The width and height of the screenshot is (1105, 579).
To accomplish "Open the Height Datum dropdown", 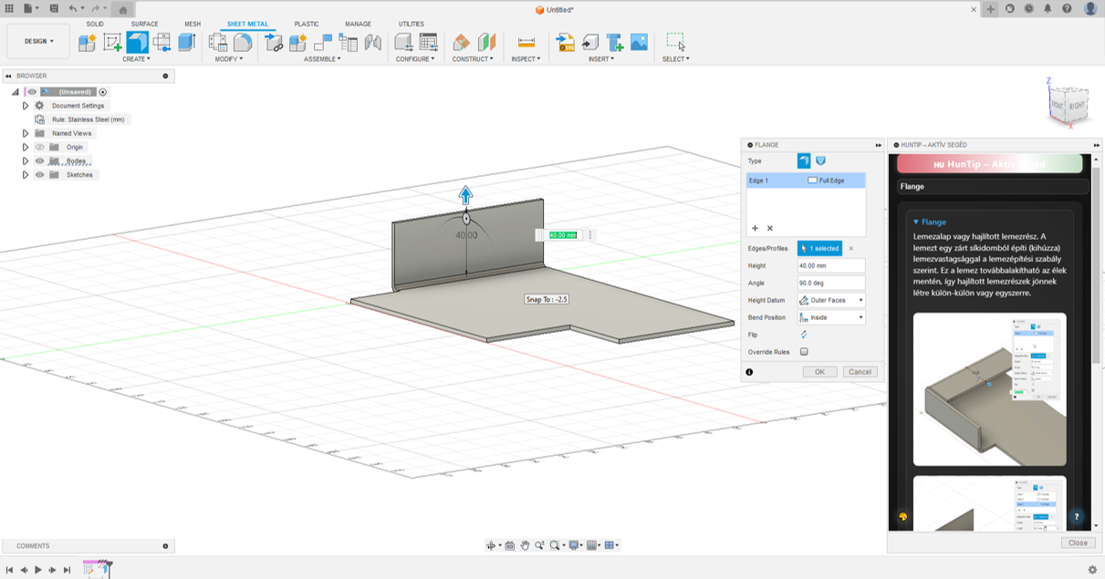I will click(x=830, y=300).
